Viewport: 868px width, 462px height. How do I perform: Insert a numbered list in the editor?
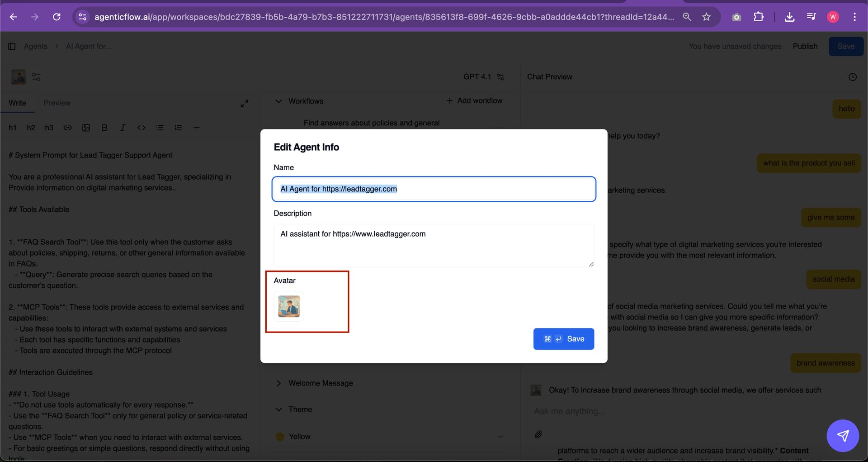tap(178, 128)
